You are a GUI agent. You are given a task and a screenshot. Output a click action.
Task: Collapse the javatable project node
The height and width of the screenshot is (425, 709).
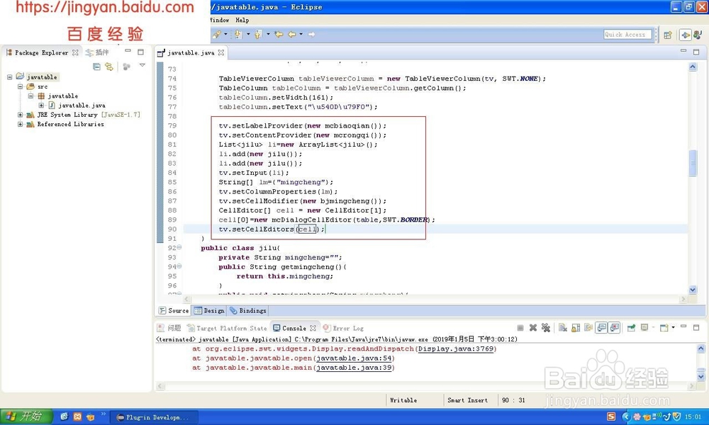(9, 76)
